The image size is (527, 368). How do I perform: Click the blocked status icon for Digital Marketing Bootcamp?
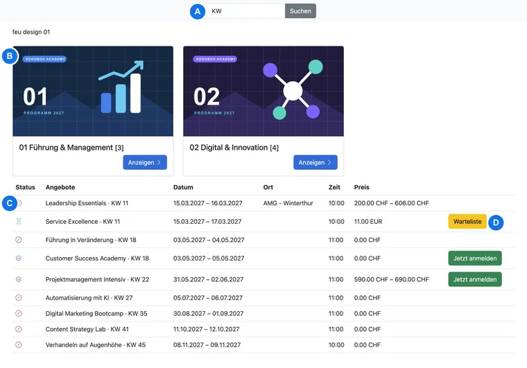[x=19, y=313]
